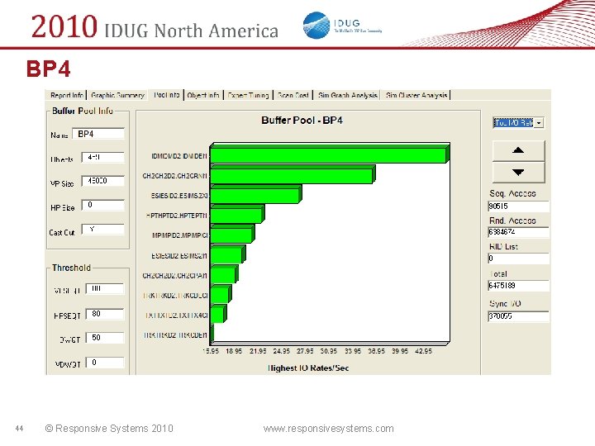Click the IDUG globe logo
Viewport: 595px width, 446px height.
pos(317,26)
